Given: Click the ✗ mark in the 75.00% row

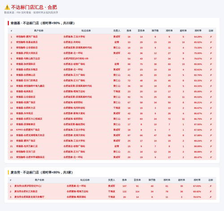Looking at the screenshot, I should 211,53.
